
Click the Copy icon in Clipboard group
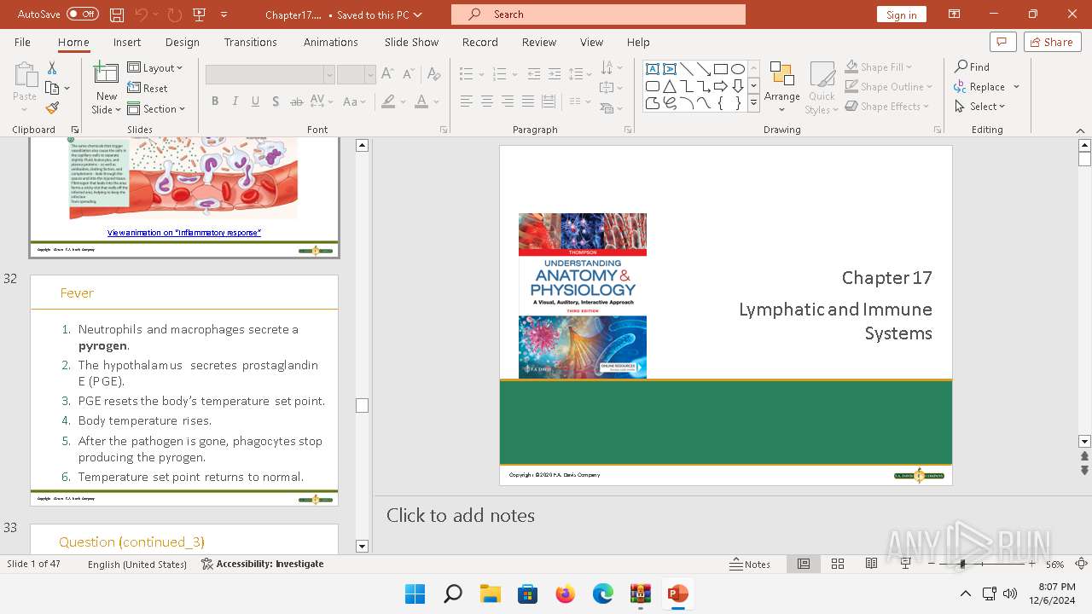[52, 88]
